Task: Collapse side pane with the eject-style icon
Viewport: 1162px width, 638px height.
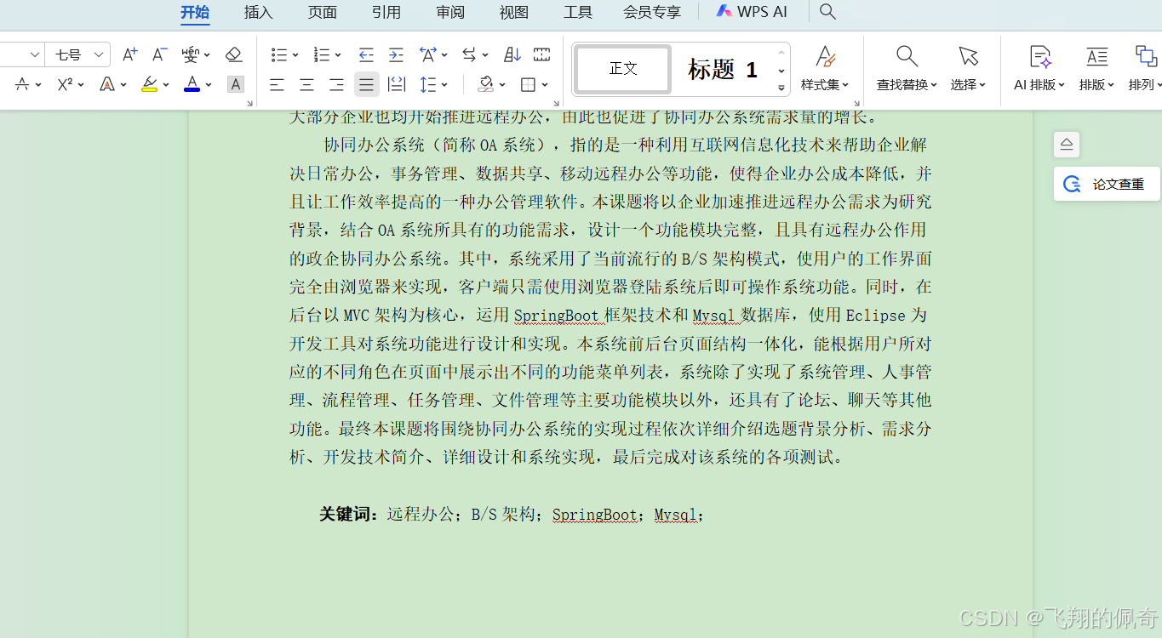Action: click(x=1067, y=145)
